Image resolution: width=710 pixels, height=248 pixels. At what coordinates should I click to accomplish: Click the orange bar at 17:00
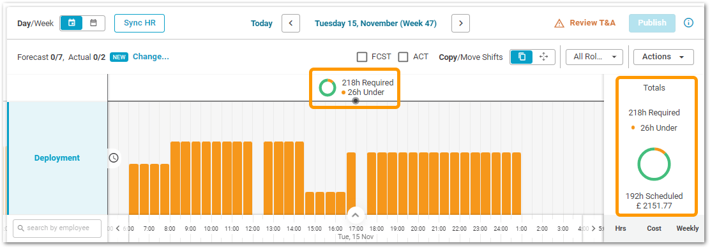pos(351,184)
